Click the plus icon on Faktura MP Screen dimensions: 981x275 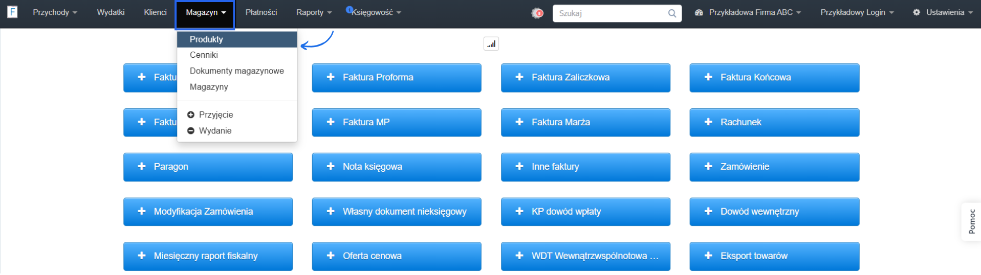point(331,122)
